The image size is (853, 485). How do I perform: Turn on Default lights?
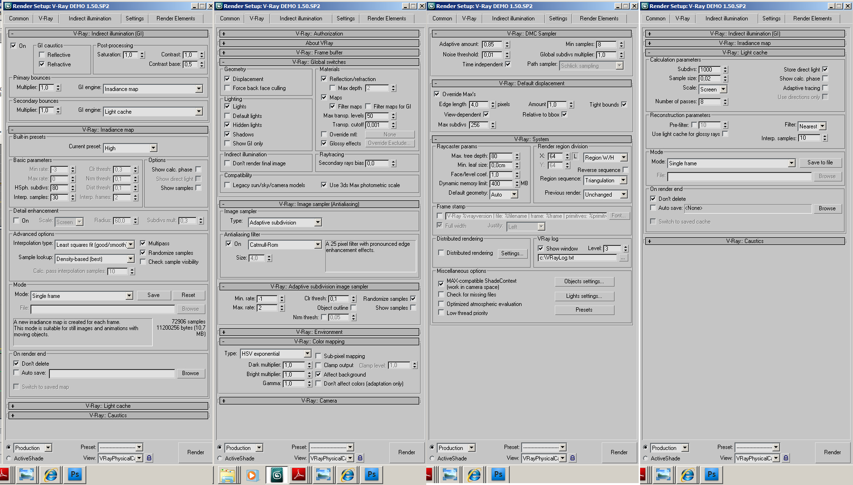tap(227, 116)
